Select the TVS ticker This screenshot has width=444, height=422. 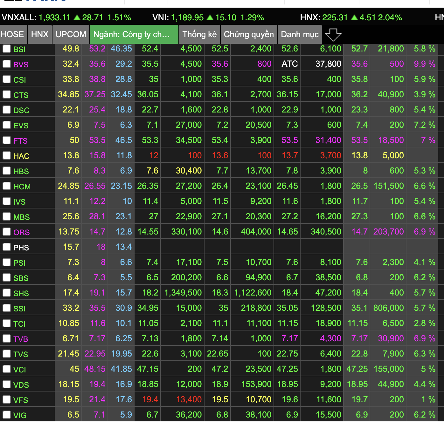click(21, 354)
